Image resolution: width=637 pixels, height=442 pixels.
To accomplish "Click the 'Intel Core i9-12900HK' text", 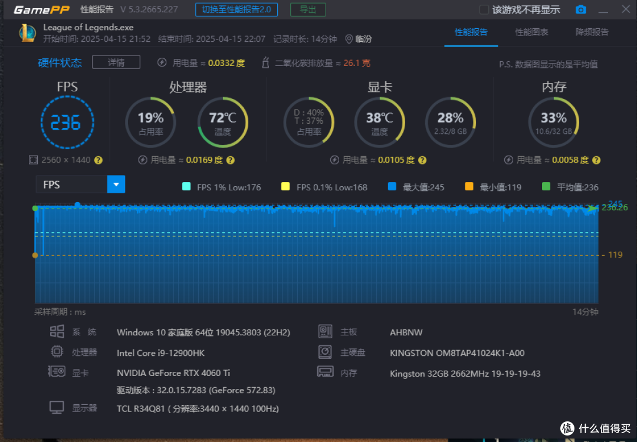I will [x=160, y=352].
